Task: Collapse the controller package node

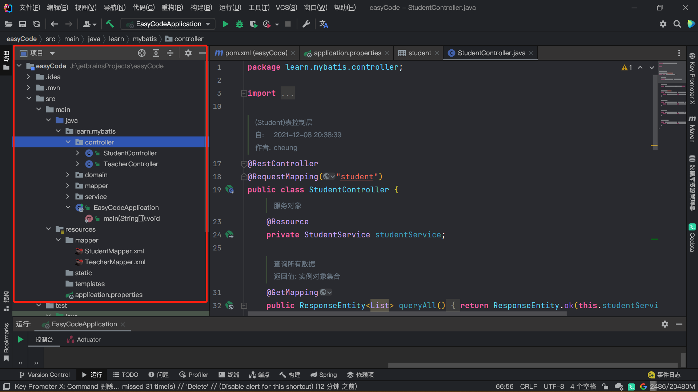Action: (x=68, y=142)
